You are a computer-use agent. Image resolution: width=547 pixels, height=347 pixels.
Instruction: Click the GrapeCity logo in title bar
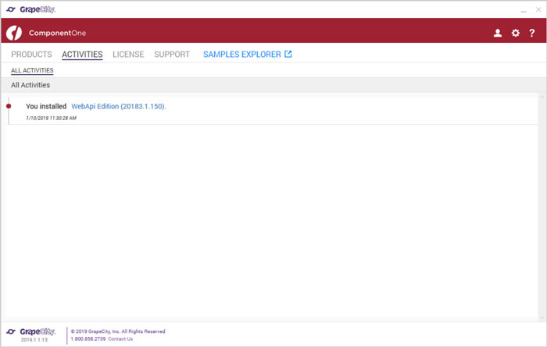click(x=31, y=9)
